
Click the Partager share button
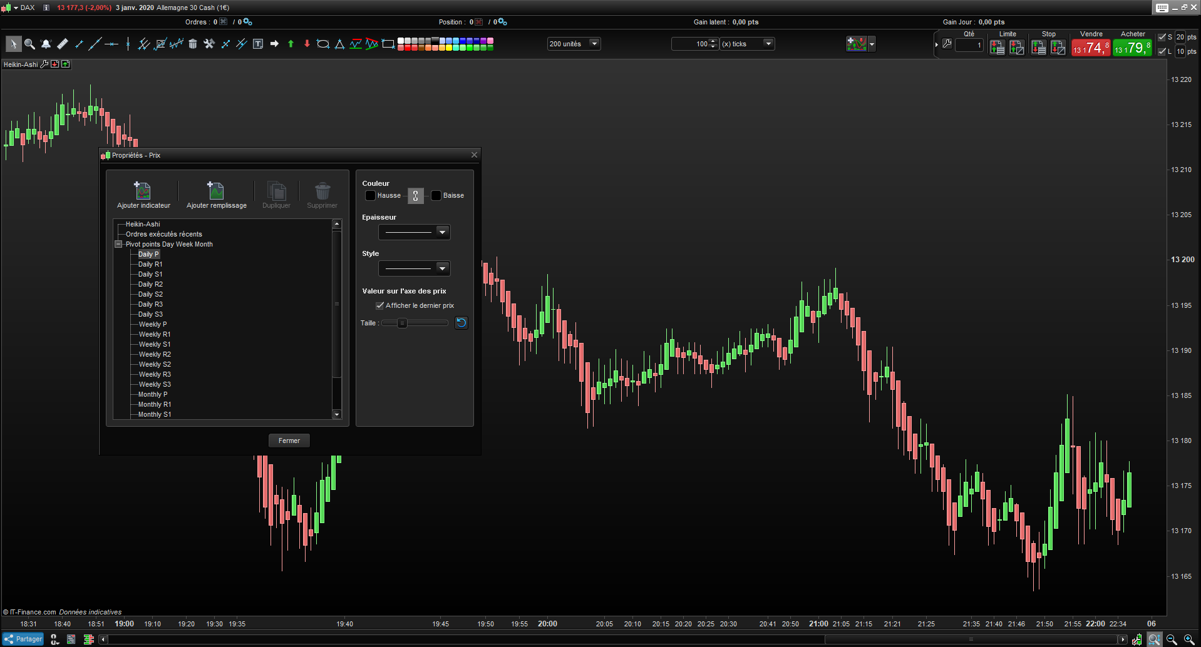[23, 639]
